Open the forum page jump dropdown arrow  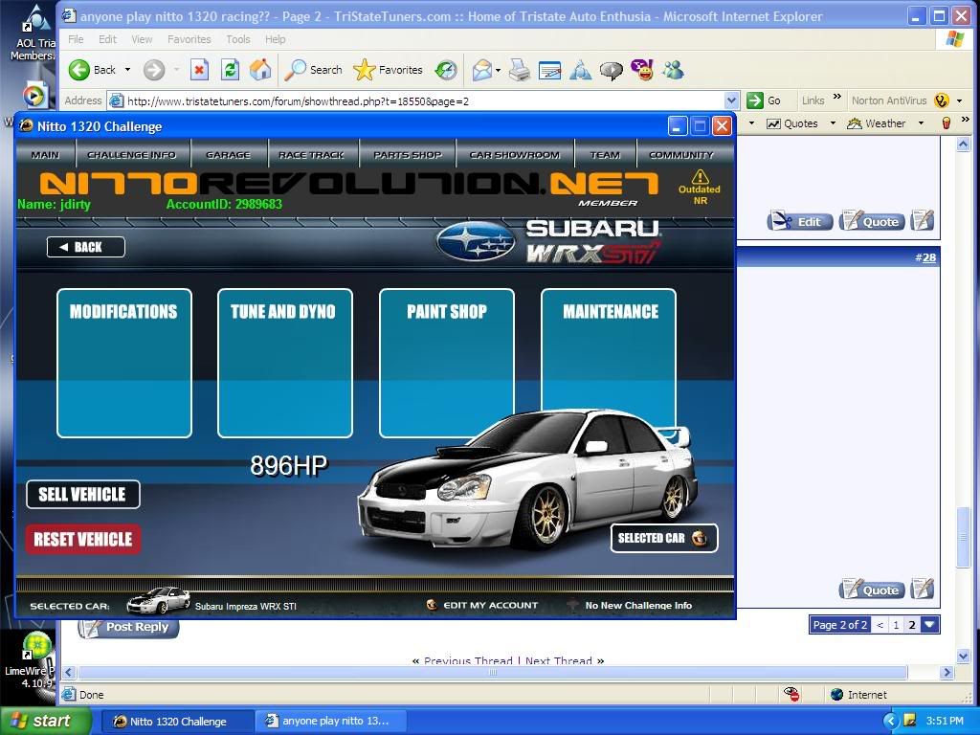929,625
